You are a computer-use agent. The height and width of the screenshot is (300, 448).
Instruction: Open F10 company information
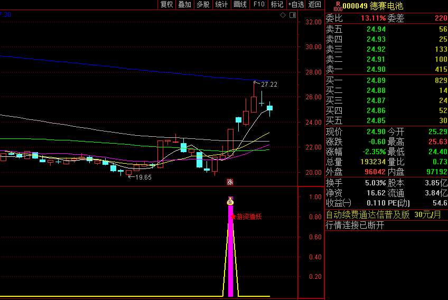click(x=259, y=5)
